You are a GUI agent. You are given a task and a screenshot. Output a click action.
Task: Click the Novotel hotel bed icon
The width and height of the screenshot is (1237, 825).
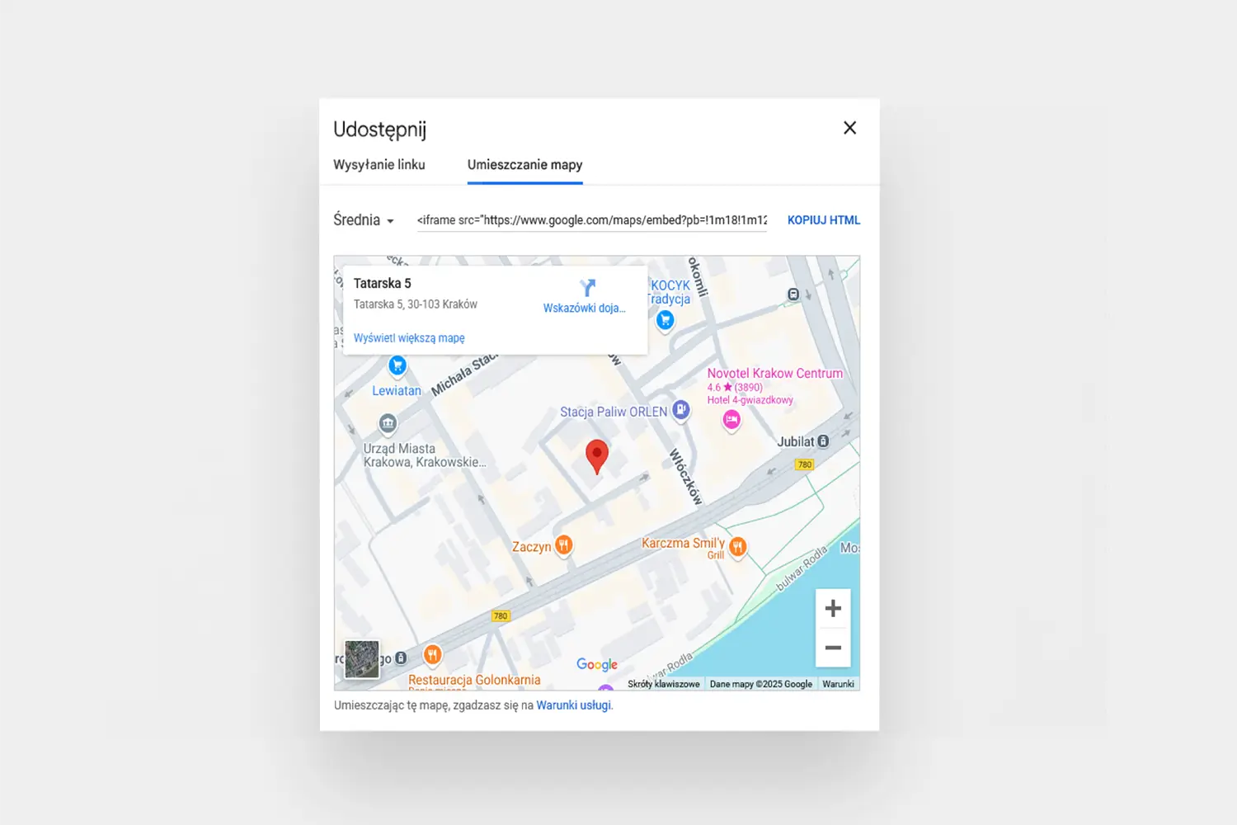click(731, 420)
